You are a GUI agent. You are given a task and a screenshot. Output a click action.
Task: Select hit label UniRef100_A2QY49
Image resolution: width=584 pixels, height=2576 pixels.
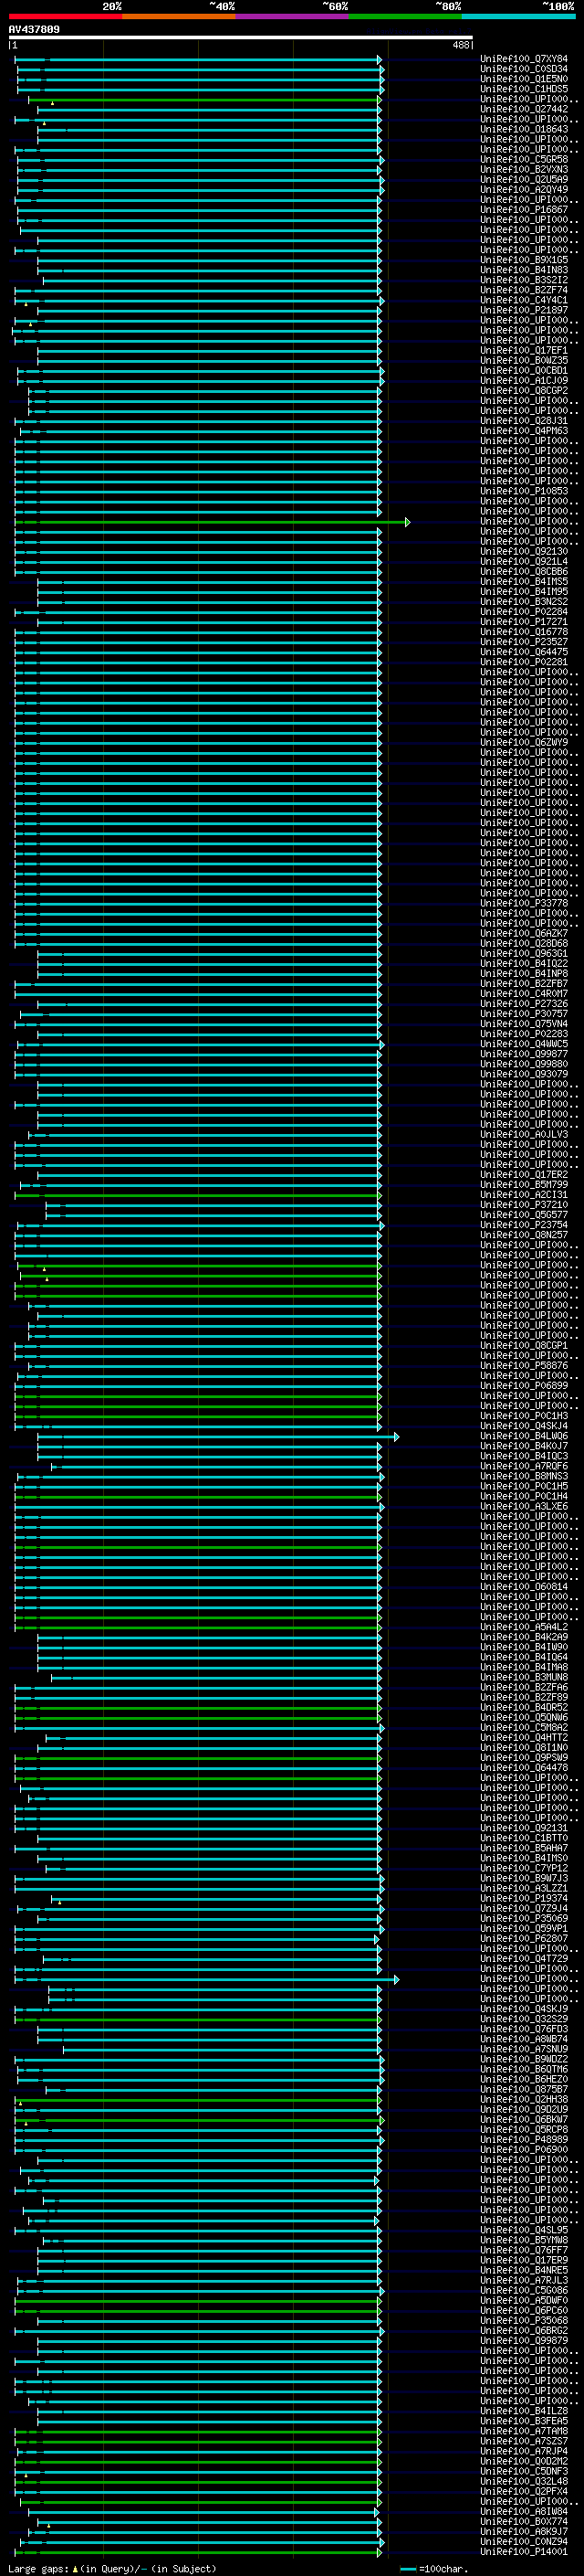point(524,189)
